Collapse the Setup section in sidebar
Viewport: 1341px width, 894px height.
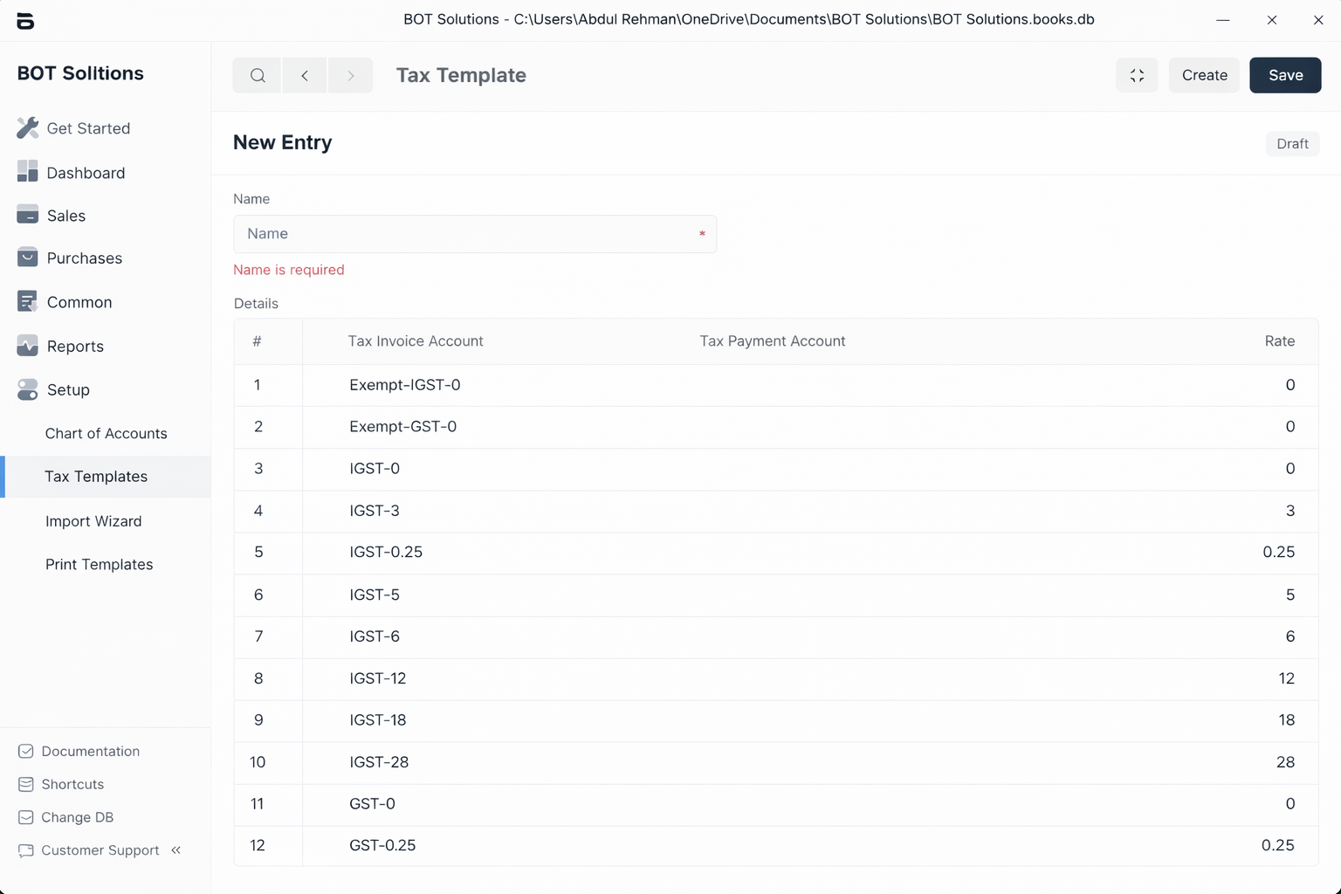pos(68,389)
